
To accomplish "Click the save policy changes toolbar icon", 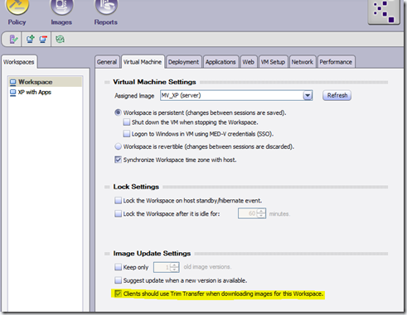I will click(13, 39).
